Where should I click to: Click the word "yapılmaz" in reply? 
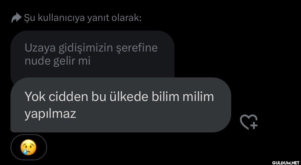(x=50, y=114)
